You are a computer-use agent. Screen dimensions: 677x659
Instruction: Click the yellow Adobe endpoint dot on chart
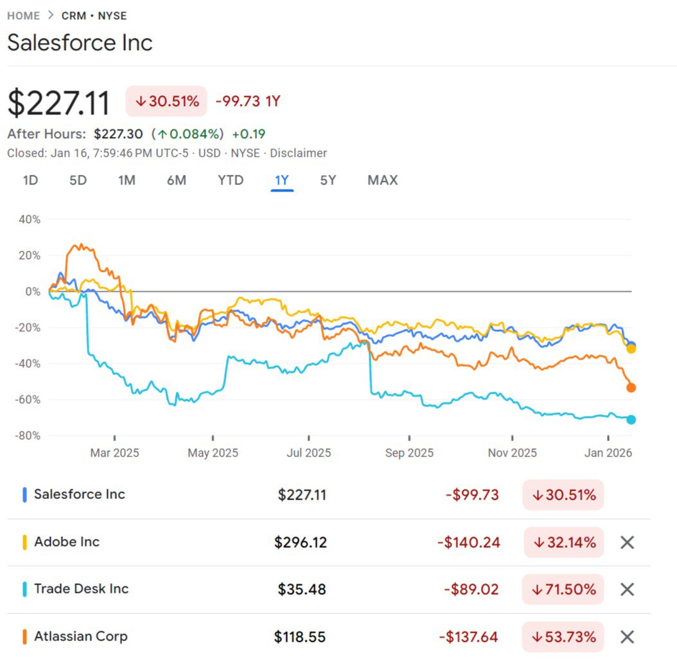(631, 348)
